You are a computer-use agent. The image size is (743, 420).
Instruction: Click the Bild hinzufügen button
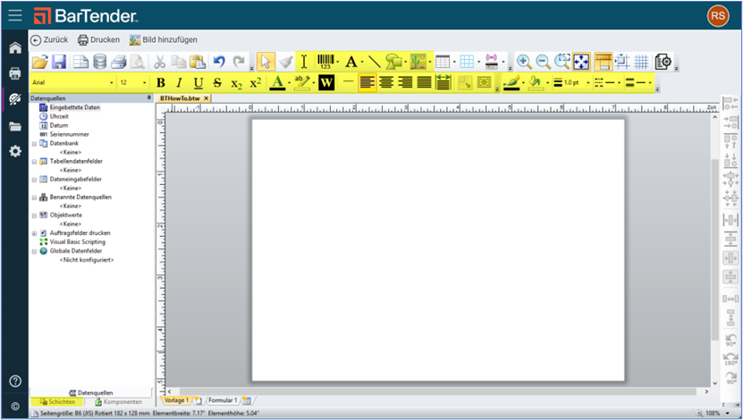point(163,39)
